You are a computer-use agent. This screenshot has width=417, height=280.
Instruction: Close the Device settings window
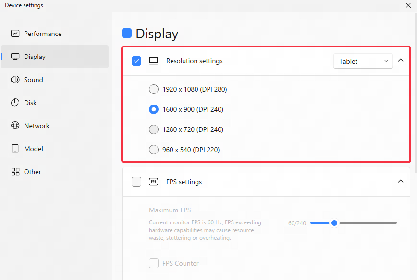click(x=408, y=5)
